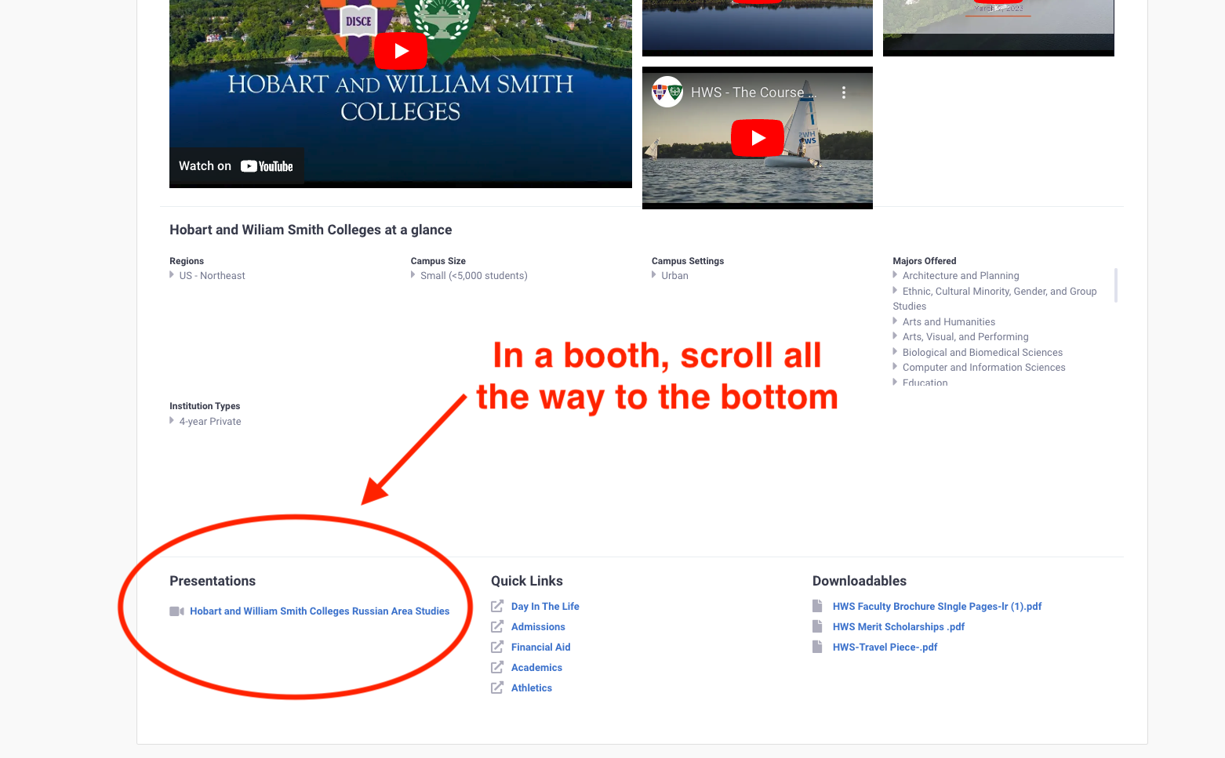Open the Admissions quick link
1225x758 pixels.
click(x=538, y=627)
